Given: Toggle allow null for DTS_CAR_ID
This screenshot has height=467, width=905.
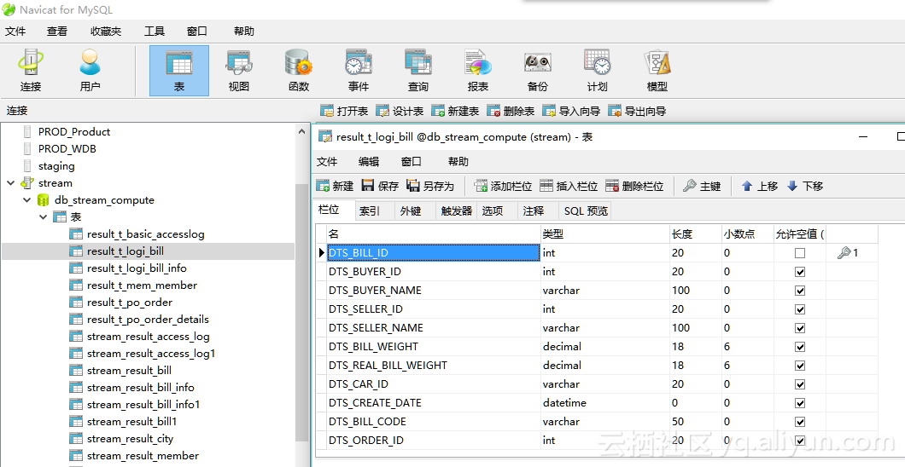Looking at the screenshot, I should point(799,384).
